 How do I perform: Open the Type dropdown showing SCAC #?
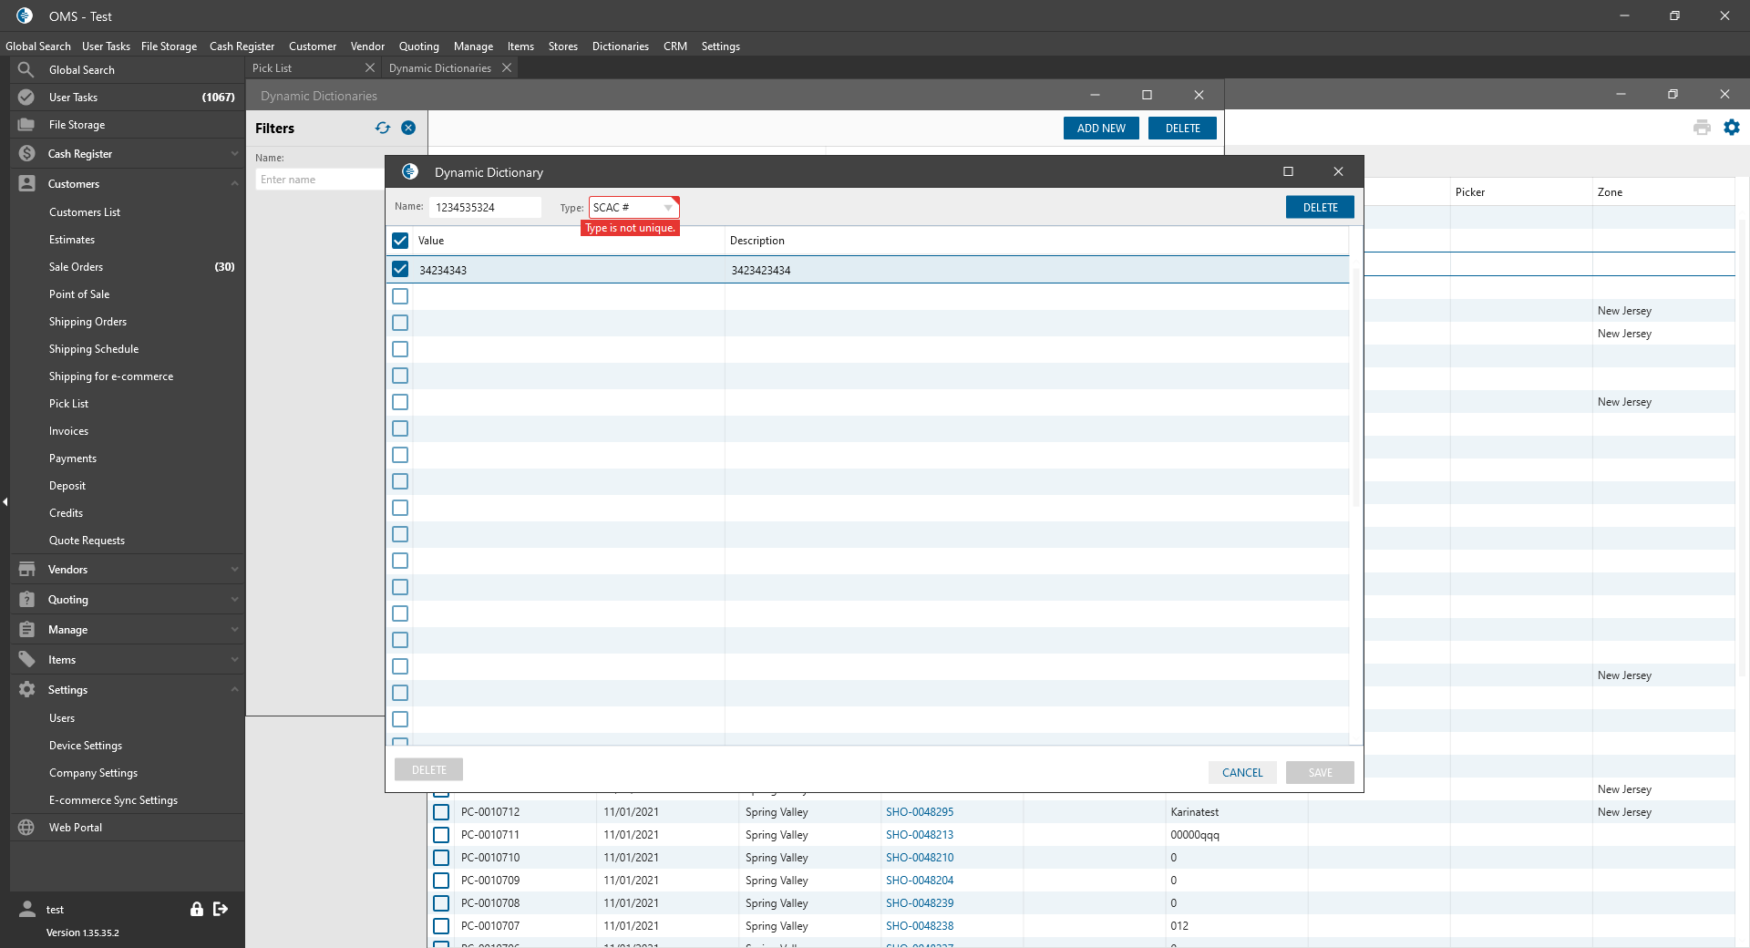[x=633, y=207]
